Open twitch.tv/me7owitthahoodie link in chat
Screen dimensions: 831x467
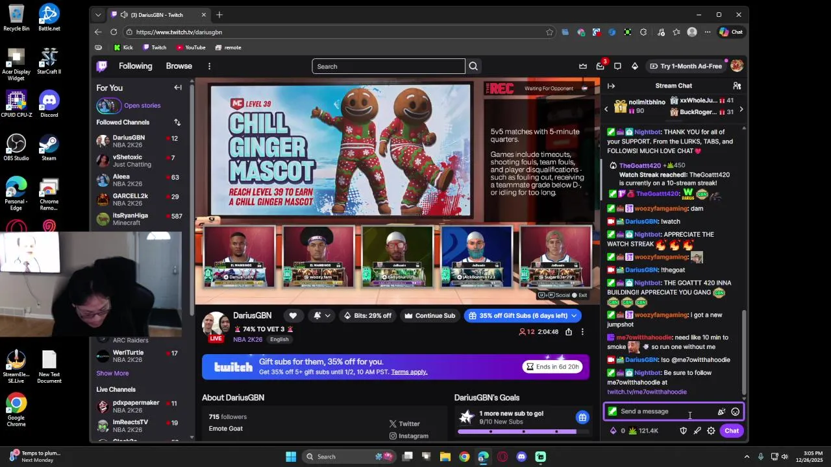647,392
